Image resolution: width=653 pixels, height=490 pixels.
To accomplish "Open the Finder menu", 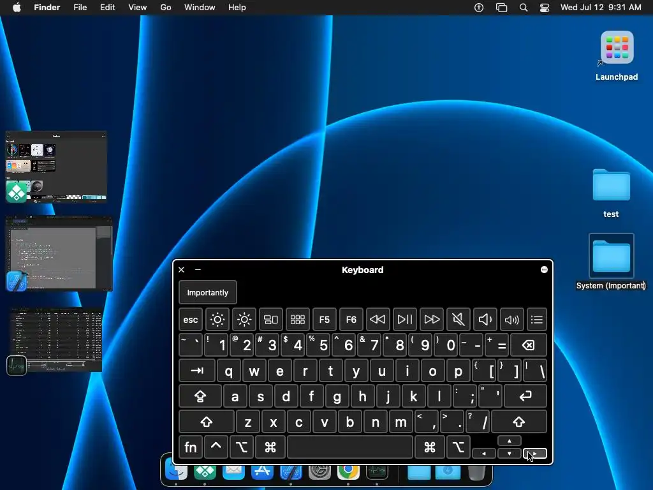I will click(47, 8).
